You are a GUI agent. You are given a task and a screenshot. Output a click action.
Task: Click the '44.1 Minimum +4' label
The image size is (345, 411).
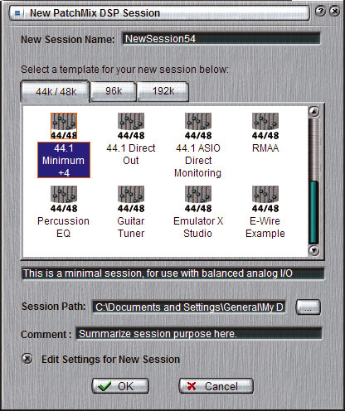64,160
